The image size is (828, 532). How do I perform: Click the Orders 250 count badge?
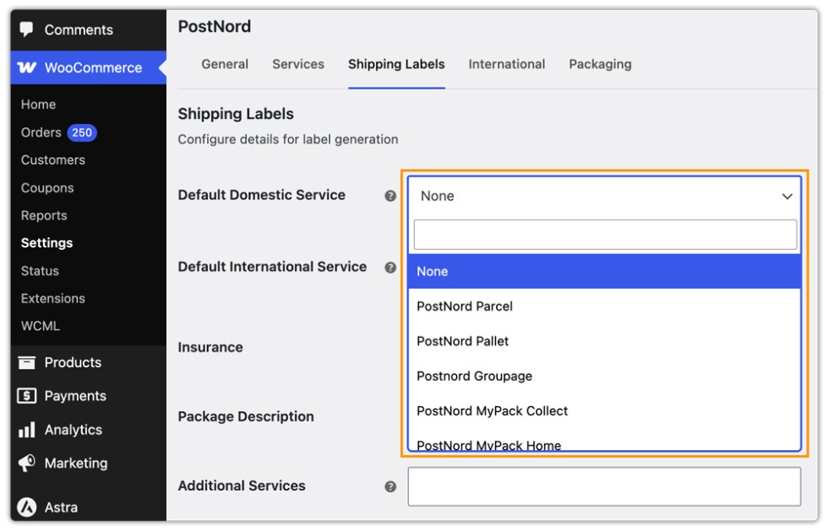82,133
